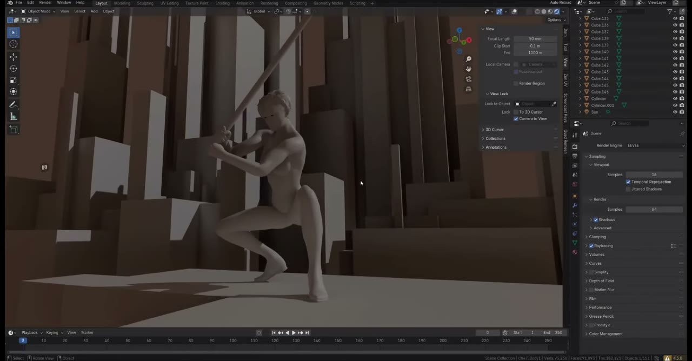Expand Volumes render section
This screenshot has height=361, width=692.
(596, 255)
